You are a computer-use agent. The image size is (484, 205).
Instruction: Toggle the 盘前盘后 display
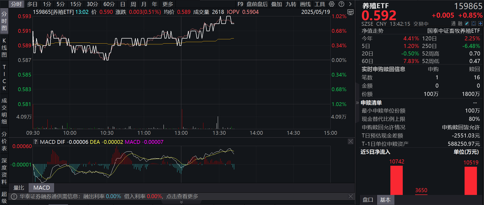[257, 4]
